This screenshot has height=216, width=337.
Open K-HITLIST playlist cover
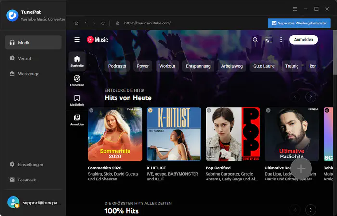click(174, 134)
